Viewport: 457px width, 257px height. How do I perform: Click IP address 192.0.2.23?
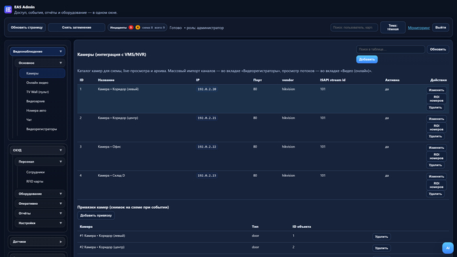point(207,175)
